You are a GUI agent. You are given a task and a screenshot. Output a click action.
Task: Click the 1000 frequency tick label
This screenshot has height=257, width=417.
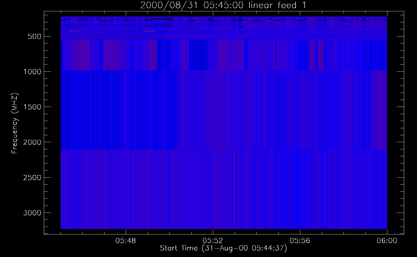tap(32, 72)
